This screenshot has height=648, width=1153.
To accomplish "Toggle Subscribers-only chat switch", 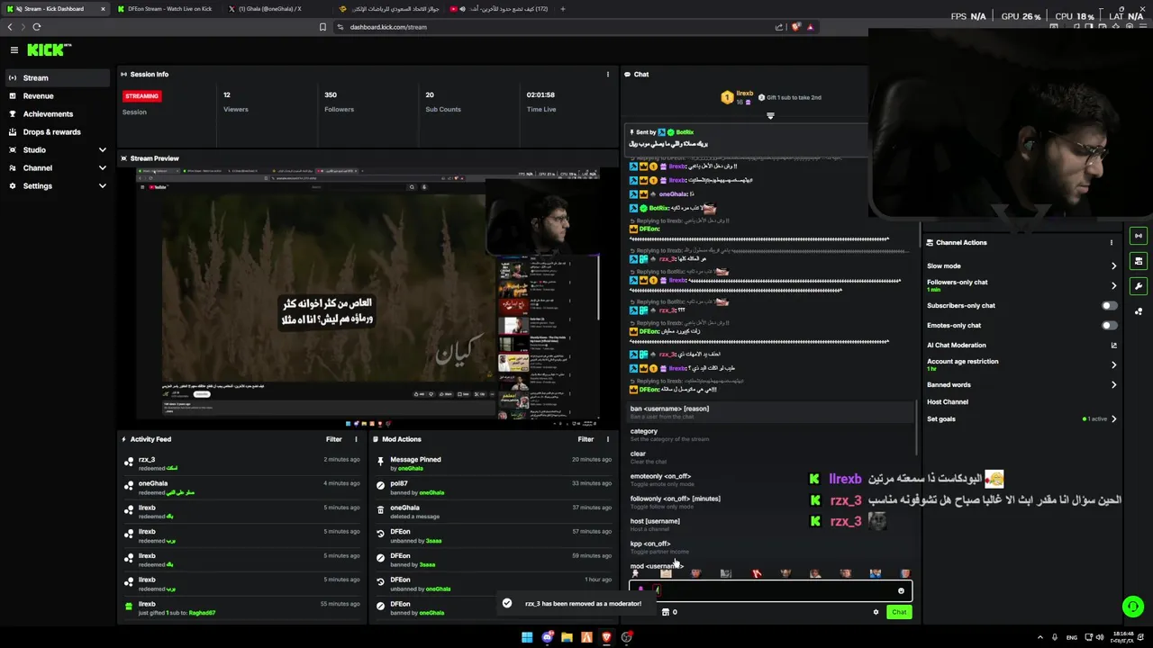I will [x=1109, y=306].
